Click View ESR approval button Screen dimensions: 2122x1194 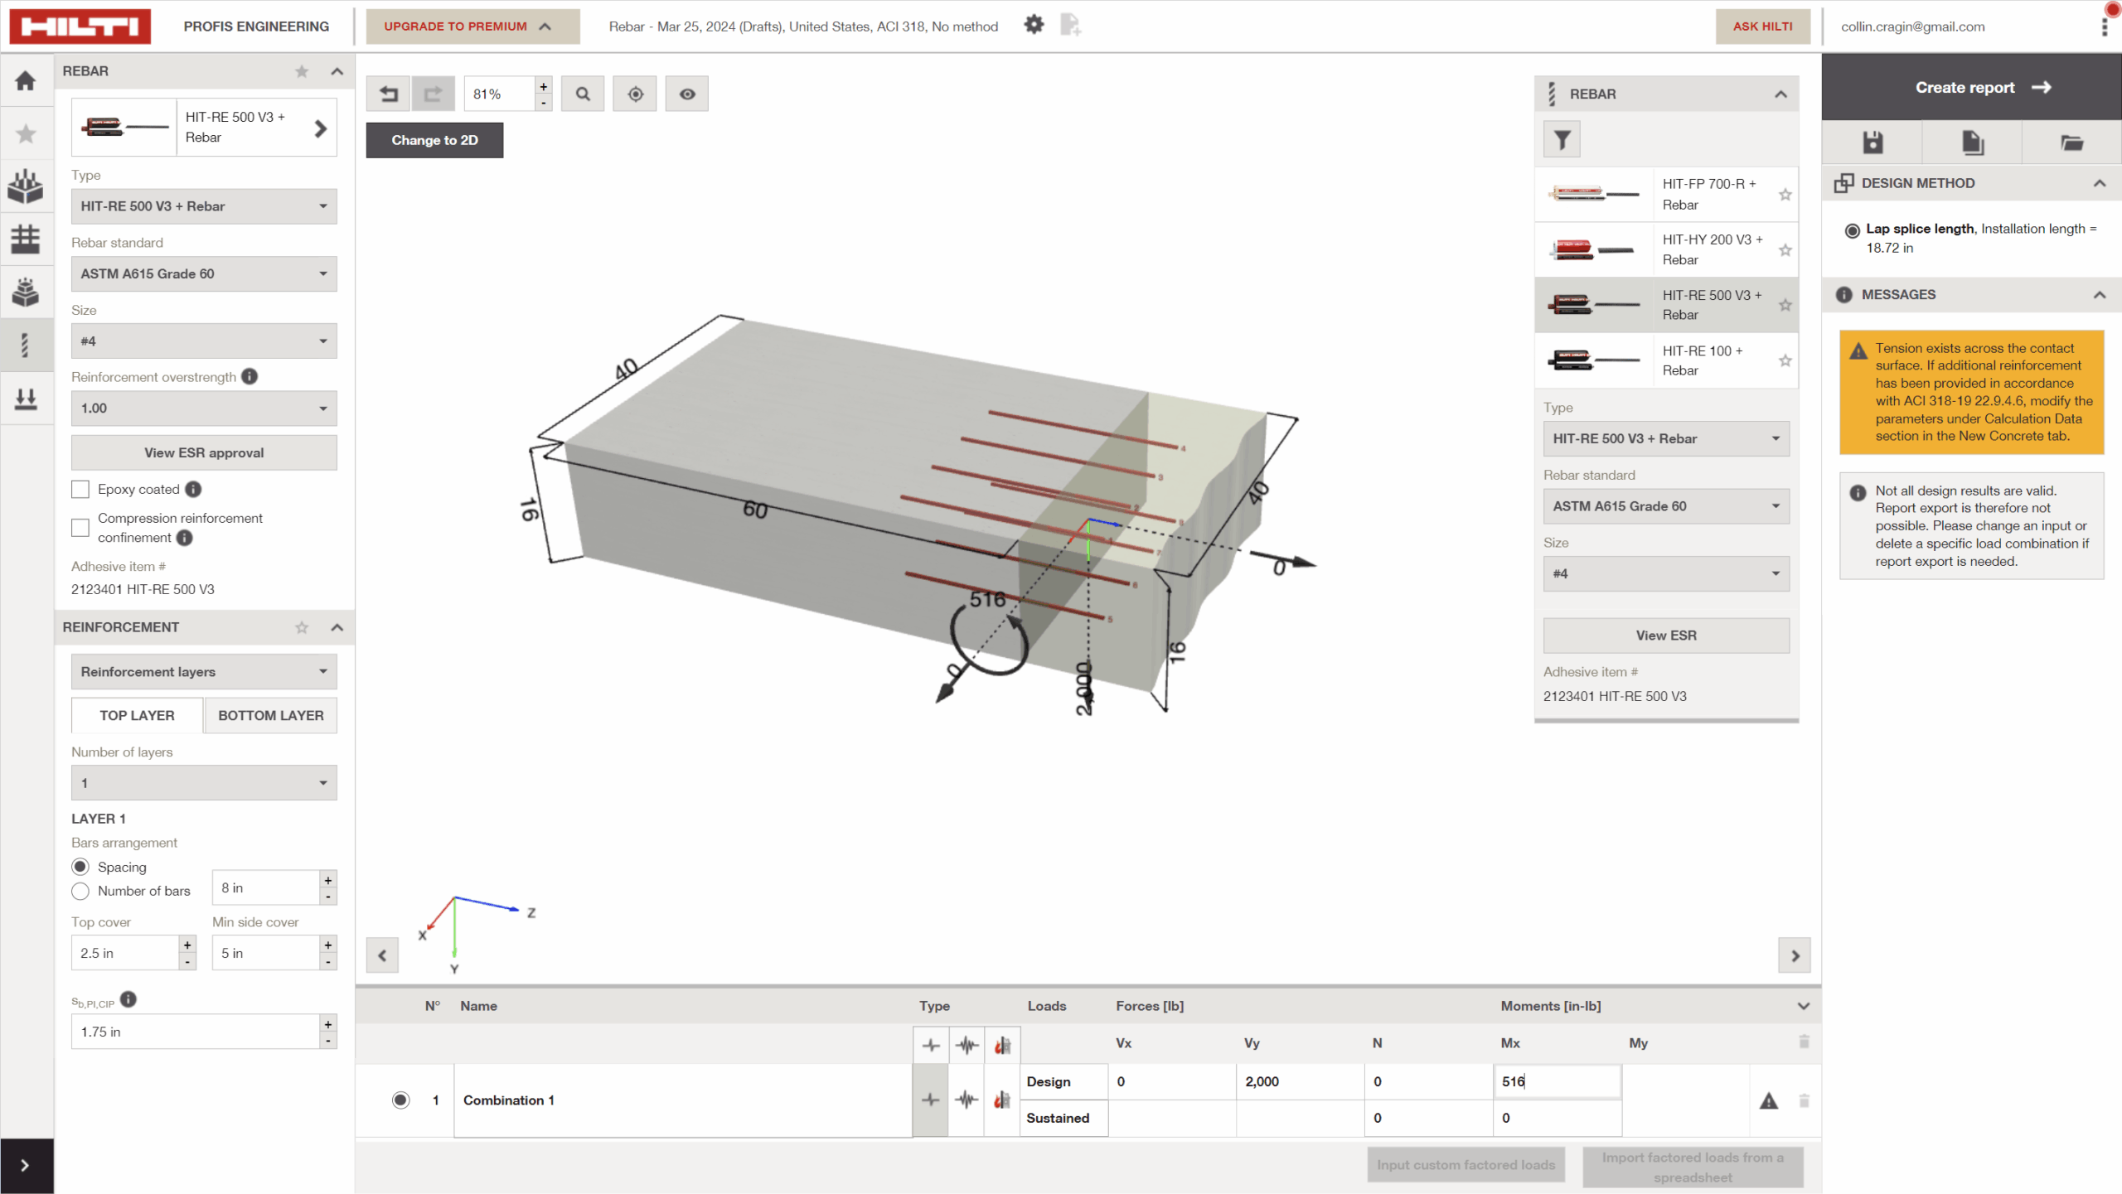pyautogui.click(x=204, y=453)
